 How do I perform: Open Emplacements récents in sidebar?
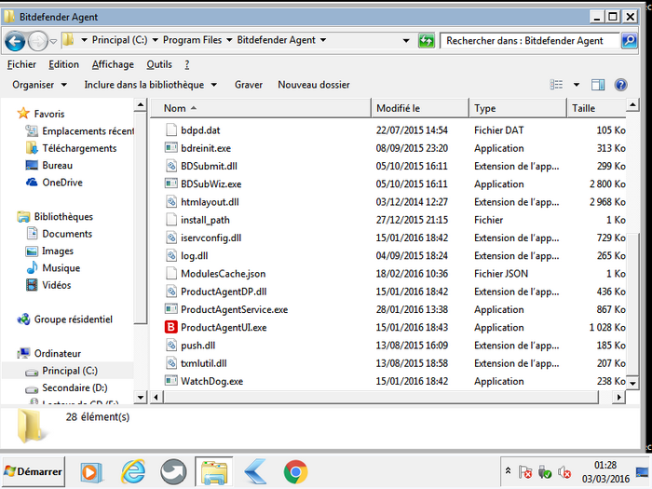point(79,131)
